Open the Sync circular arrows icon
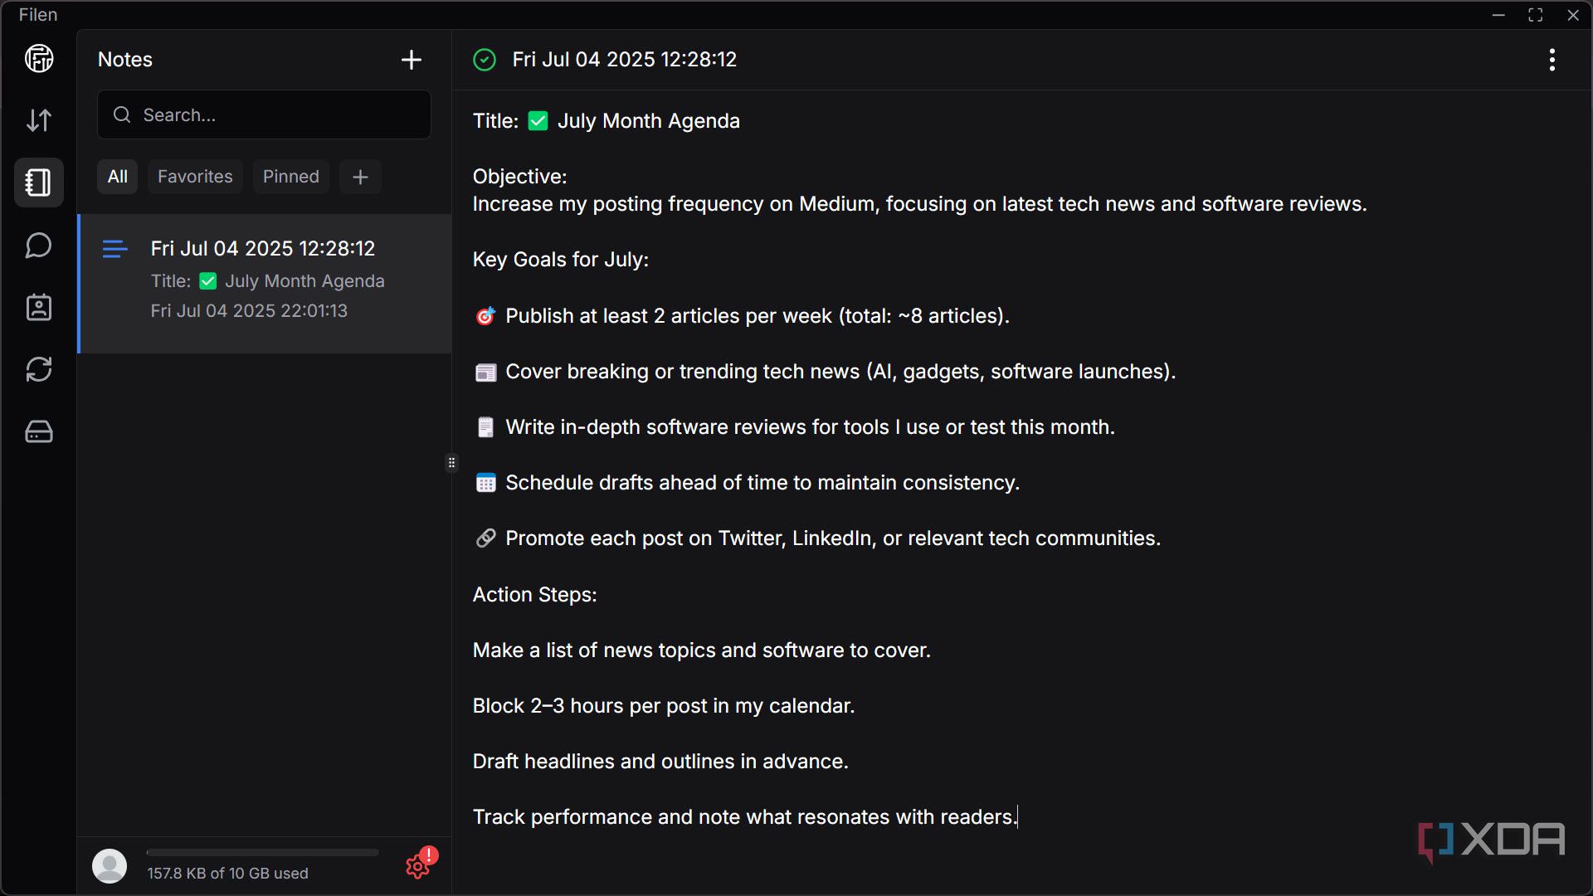This screenshot has width=1593, height=896. (39, 369)
